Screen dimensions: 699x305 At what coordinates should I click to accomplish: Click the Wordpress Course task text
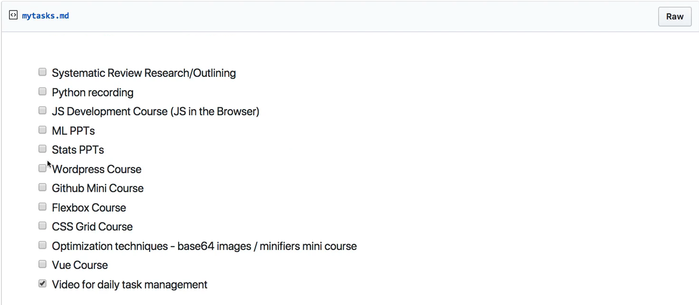click(x=96, y=169)
